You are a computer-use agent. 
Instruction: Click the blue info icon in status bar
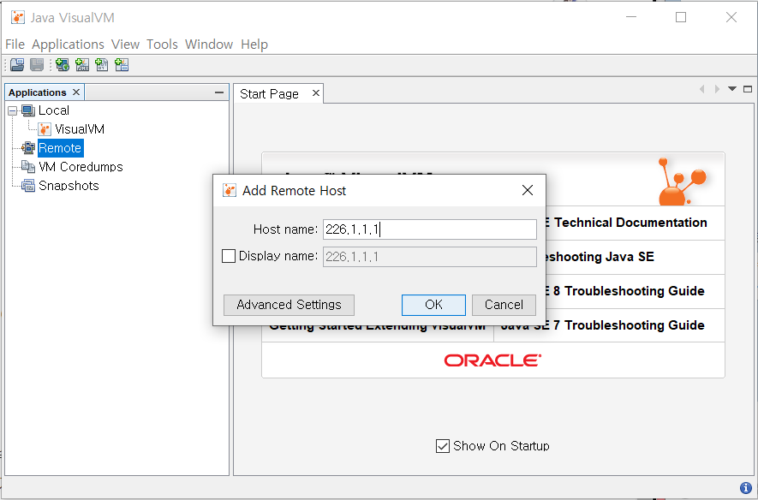[746, 488]
